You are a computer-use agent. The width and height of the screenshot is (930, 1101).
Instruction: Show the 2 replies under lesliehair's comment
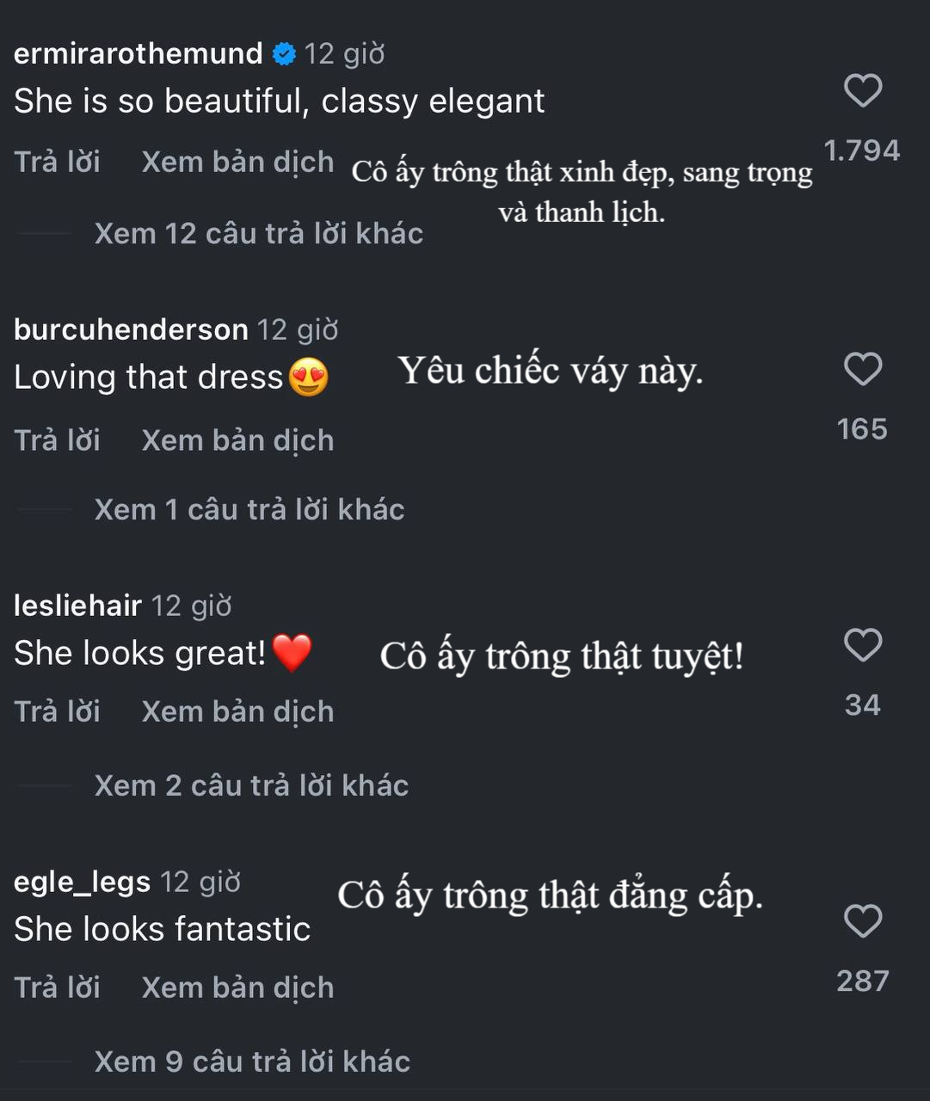pos(251,785)
